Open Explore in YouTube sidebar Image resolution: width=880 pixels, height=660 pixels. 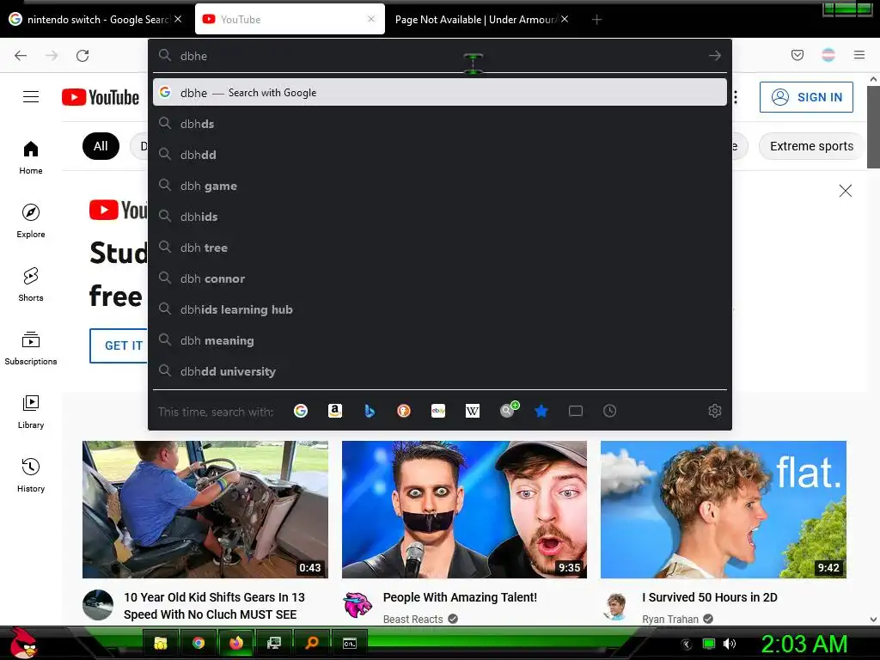[31, 221]
